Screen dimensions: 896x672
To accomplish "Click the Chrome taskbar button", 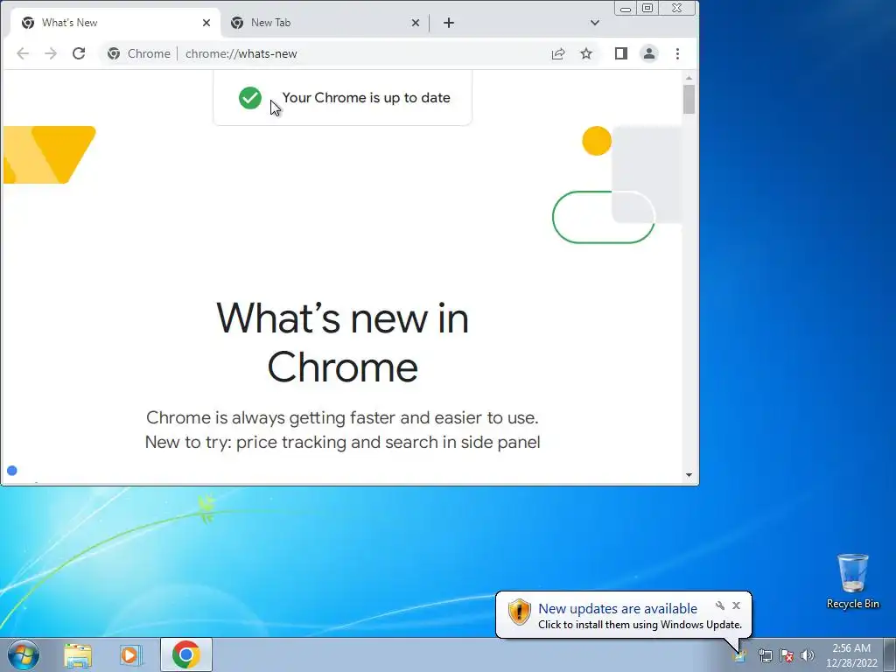I will 186,654.
